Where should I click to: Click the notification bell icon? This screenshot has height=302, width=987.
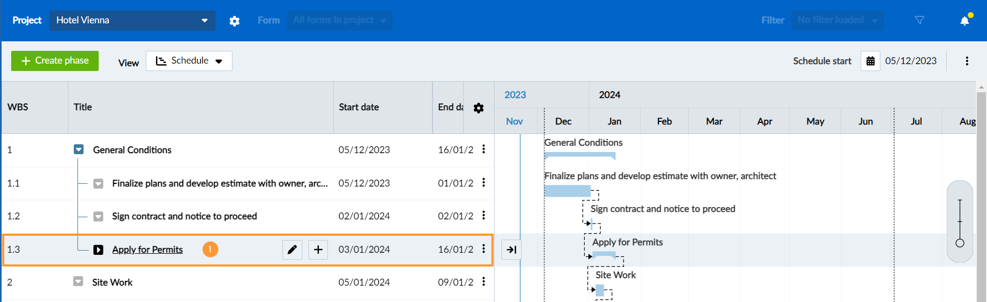pos(965,21)
